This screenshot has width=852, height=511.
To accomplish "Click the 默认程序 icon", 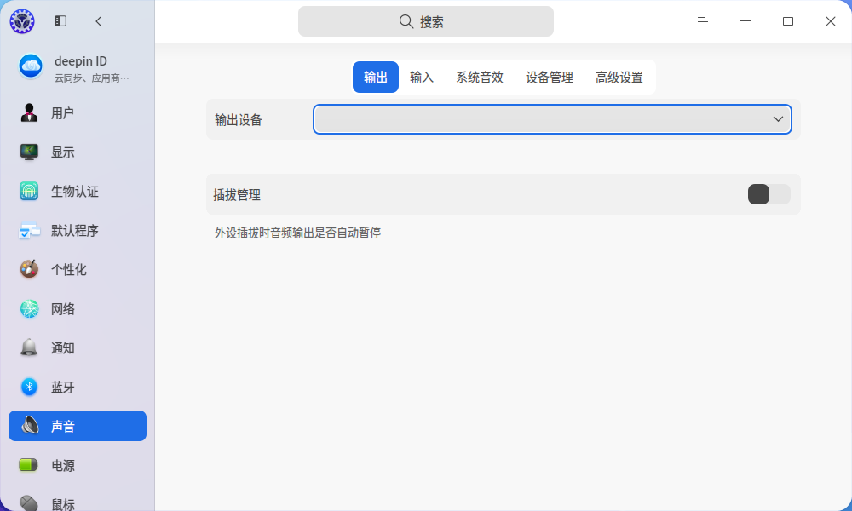I will coord(29,230).
